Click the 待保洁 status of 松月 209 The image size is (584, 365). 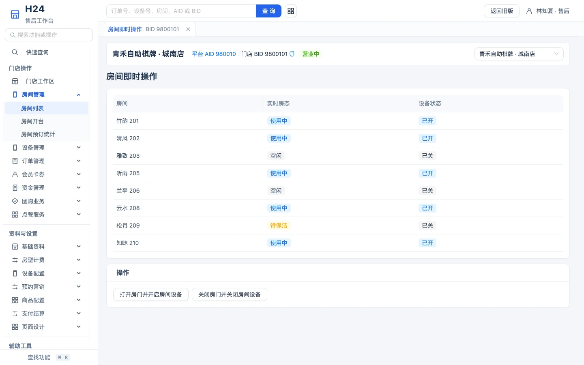[x=279, y=225]
